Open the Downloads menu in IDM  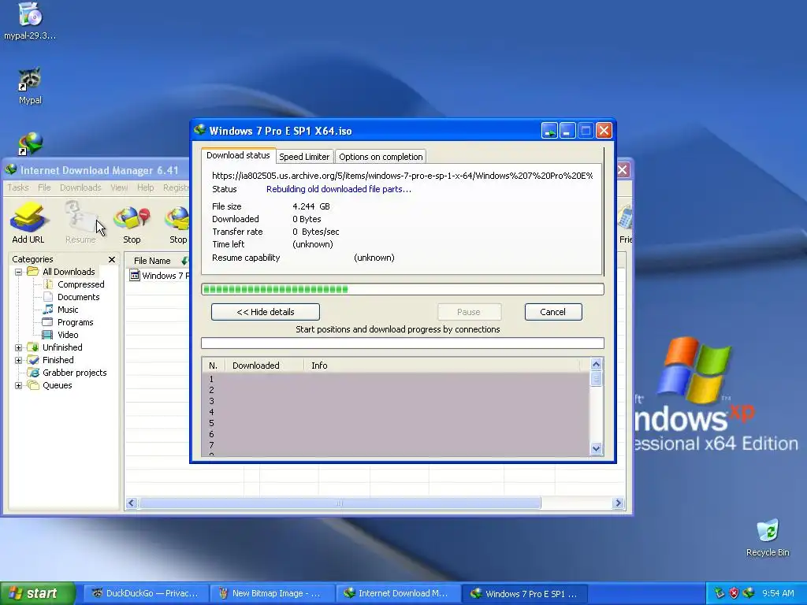click(x=80, y=187)
